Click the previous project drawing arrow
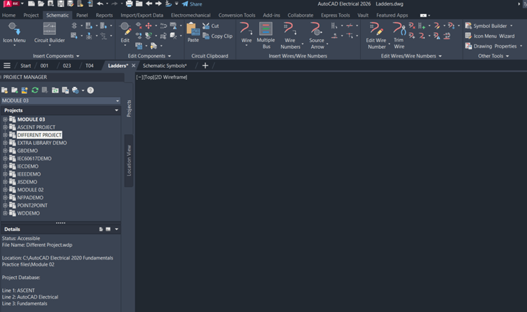This screenshot has width=527, height=312. (x=149, y=3)
